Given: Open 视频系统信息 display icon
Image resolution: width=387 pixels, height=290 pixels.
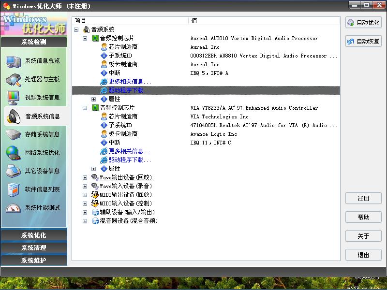Looking at the screenshot, I should point(13,98).
